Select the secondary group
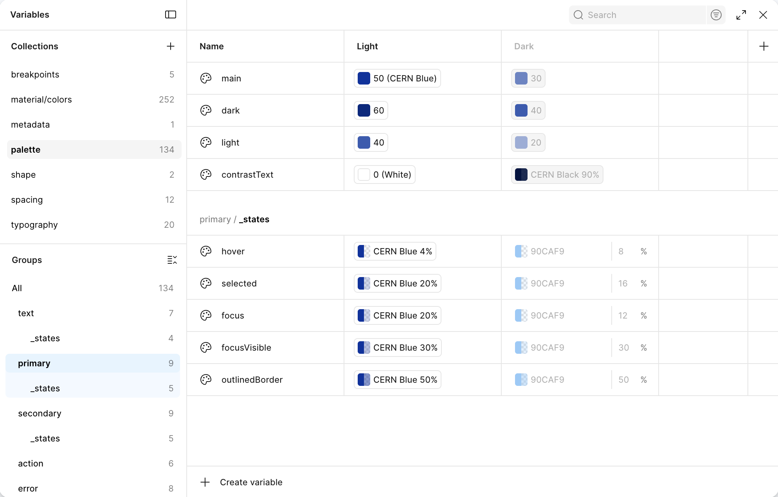This screenshot has height=497, width=778. click(93, 413)
